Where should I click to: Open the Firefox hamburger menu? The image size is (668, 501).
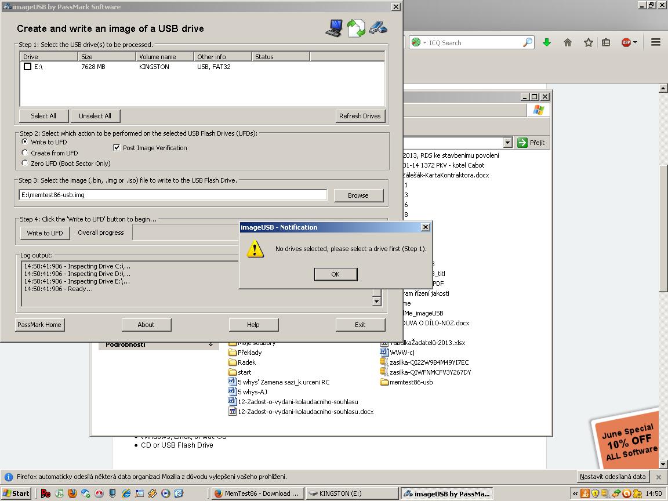click(x=656, y=42)
